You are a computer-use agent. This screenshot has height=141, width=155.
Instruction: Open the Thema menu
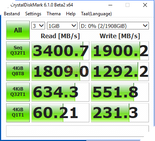[x=53, y=14]
